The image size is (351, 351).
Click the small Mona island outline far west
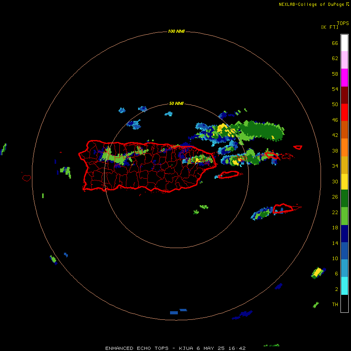pyautogui.click(x=27, y=178)
